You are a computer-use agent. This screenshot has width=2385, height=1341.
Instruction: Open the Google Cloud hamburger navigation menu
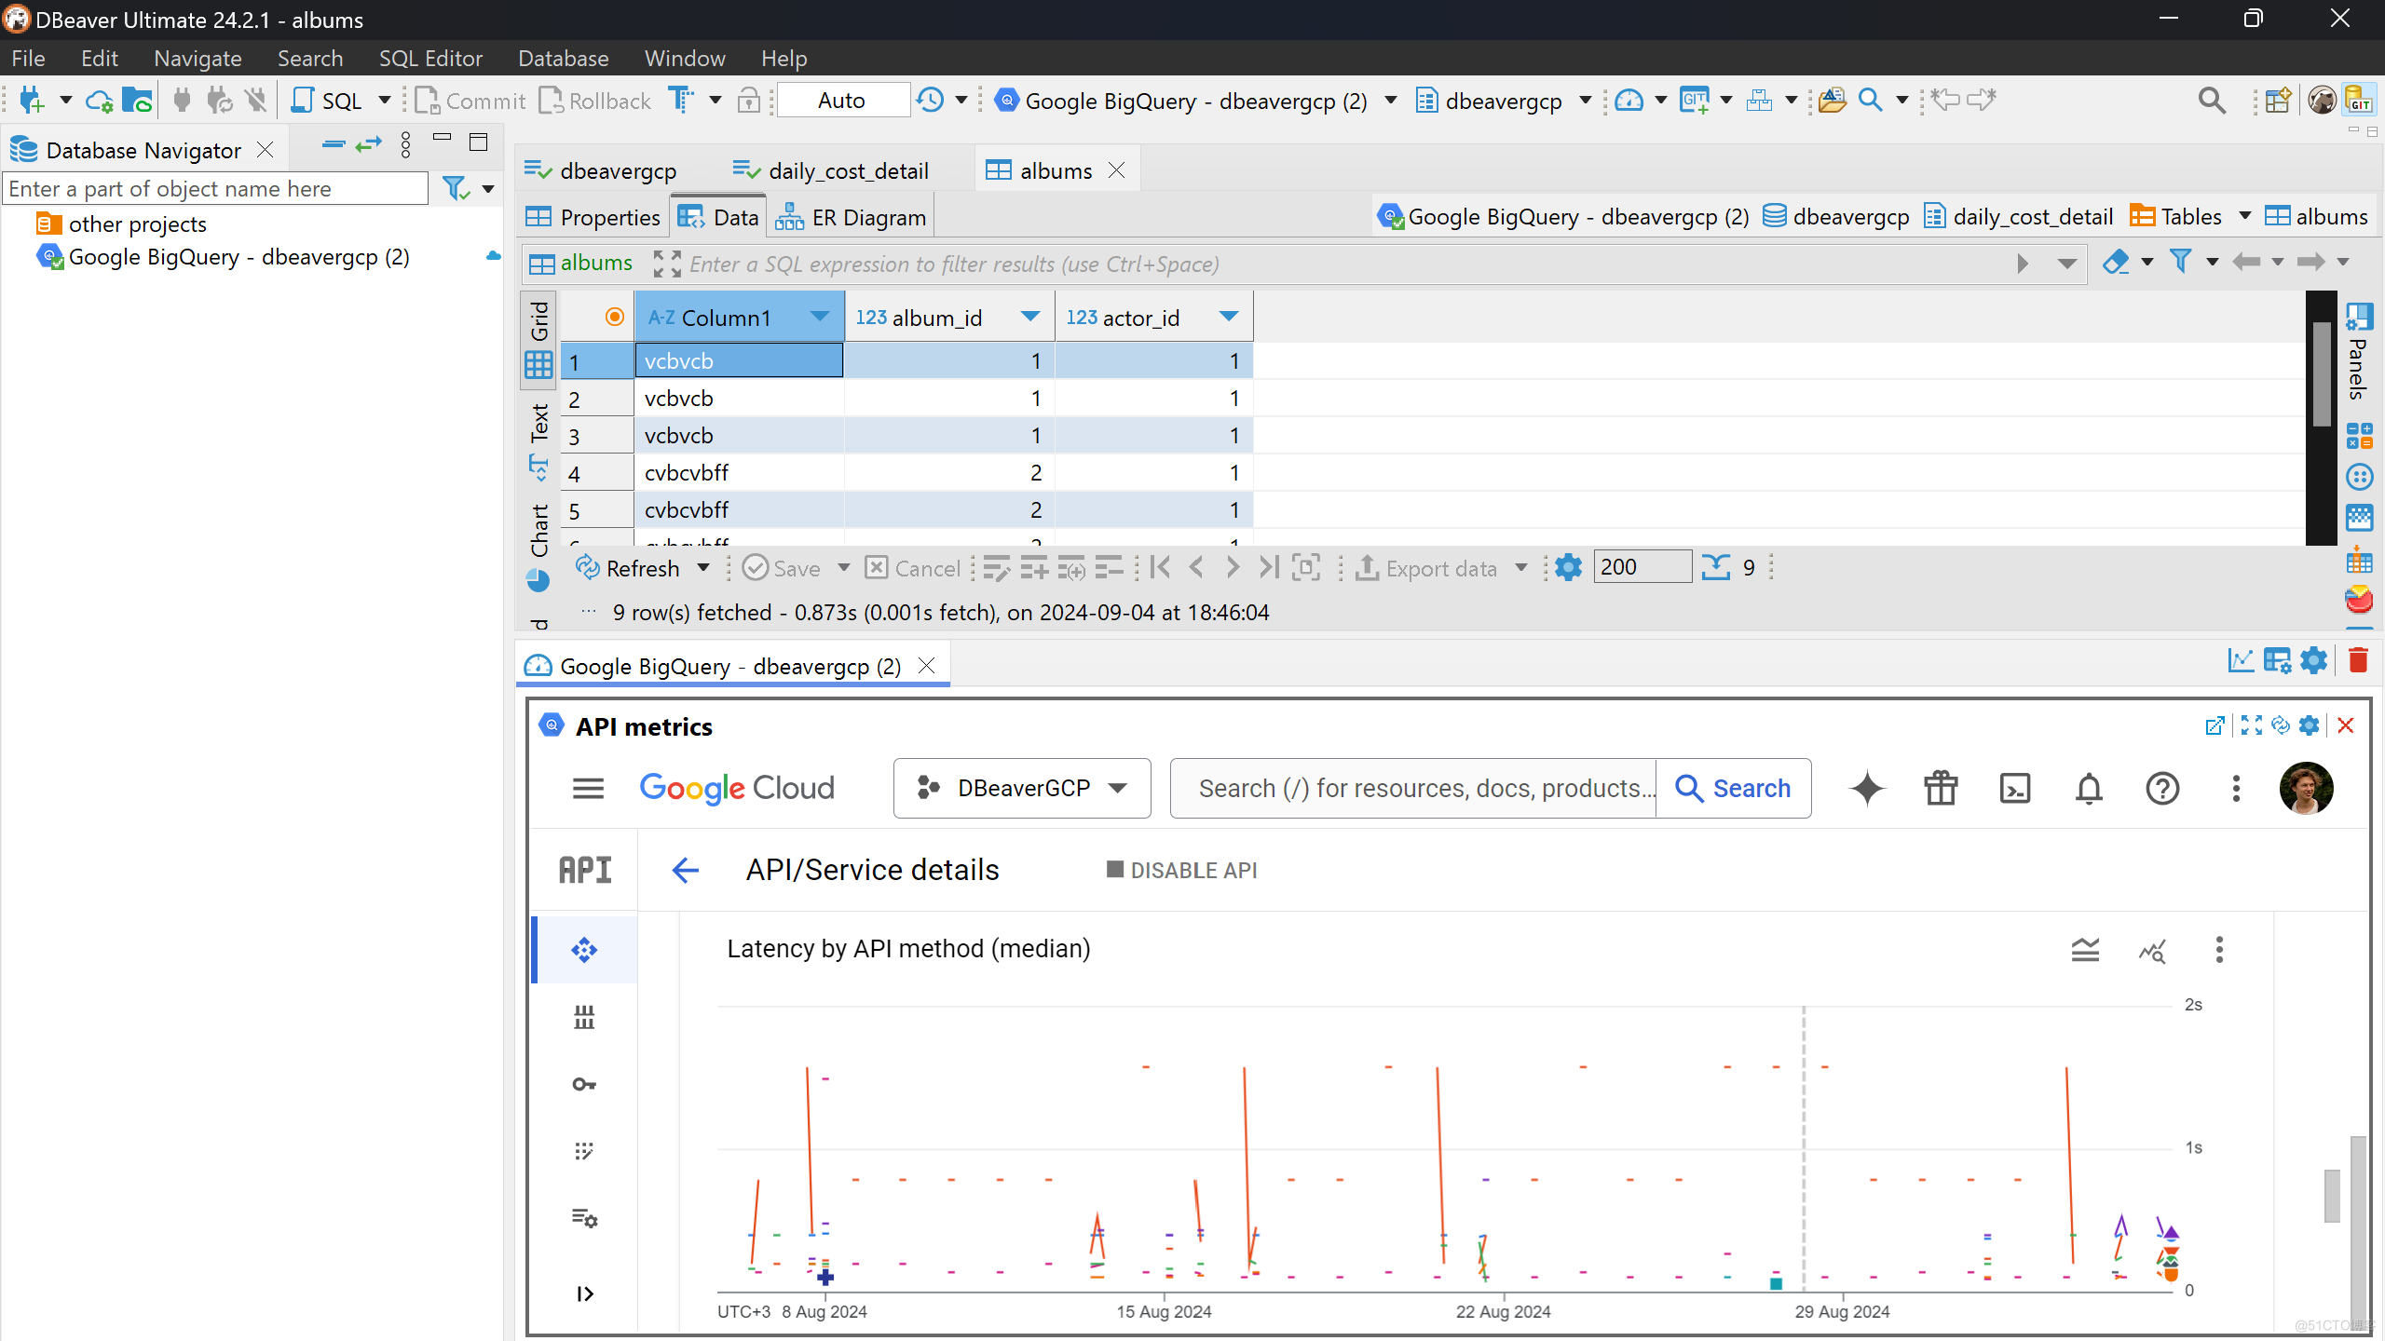(588, 789)
